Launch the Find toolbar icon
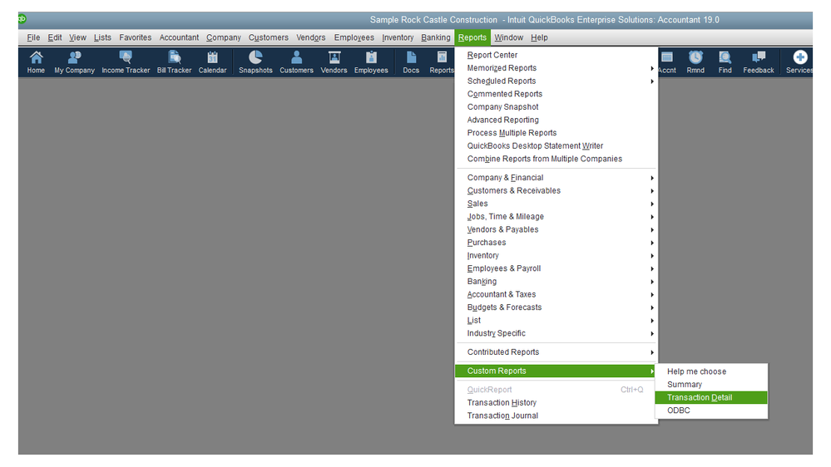The image size is (831, 467). [x=725, y=62]
